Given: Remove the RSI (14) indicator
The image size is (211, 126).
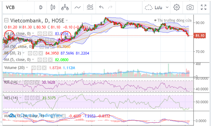Looking at the screenshot, I should pyautogui.click(x=37, y=82).
